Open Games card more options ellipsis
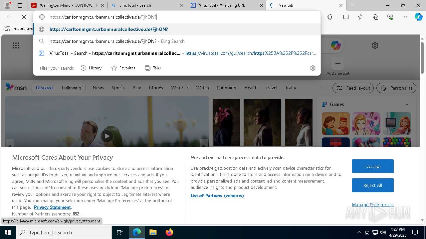This screenshot has width=426, height=239. click(406, 104)
